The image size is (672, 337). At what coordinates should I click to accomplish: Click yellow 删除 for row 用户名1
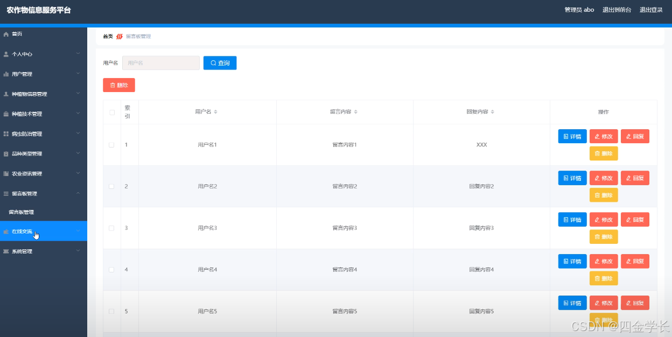(604, 153)
